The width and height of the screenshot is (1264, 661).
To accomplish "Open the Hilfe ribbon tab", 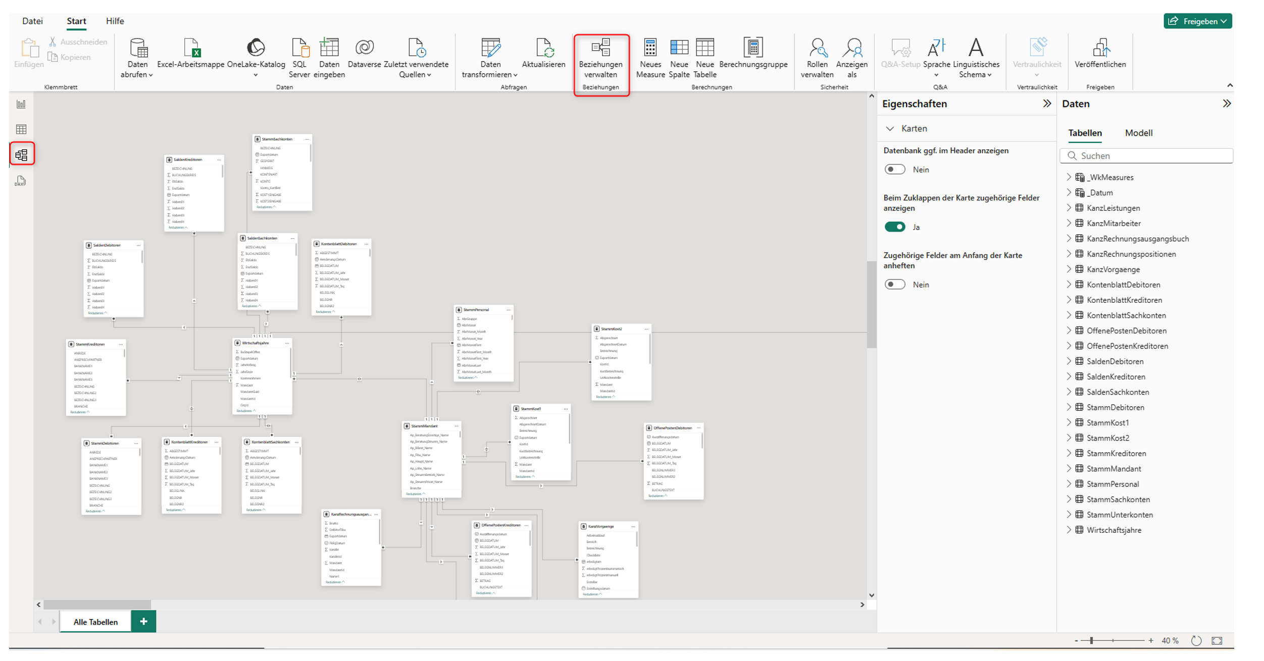I will pyautogui.click(x=115, y=21).
